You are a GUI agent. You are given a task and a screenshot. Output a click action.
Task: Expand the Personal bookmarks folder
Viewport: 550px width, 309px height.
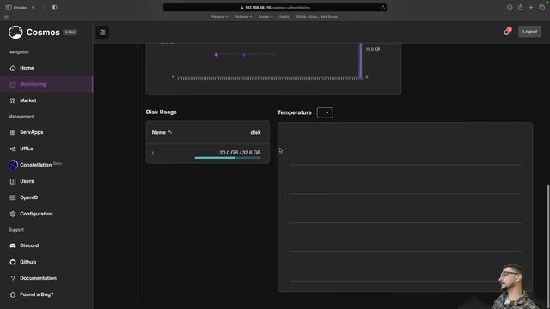(220, 17)
